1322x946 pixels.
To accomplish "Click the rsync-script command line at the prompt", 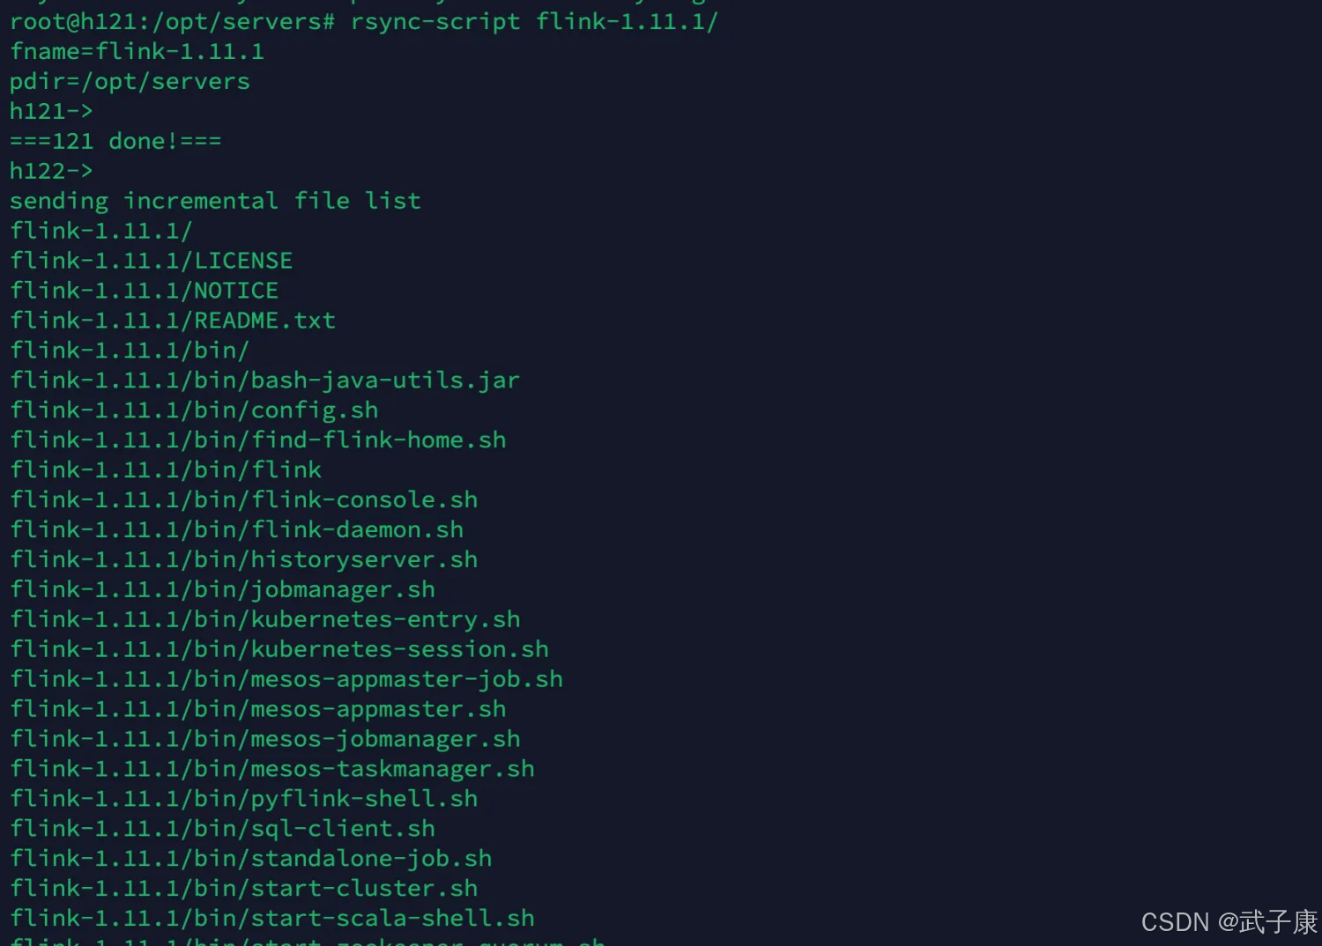I will tap(533, 21).
